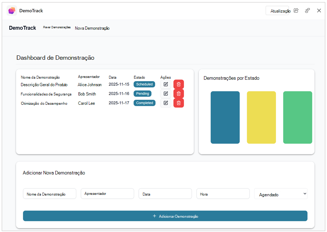
Task: Click the Descrição Geral do Produto name
Action: tap(44, 85)
